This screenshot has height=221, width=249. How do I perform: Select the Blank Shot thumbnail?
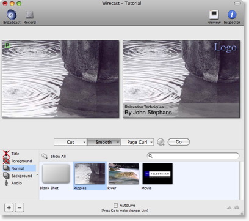coord(56,174)
